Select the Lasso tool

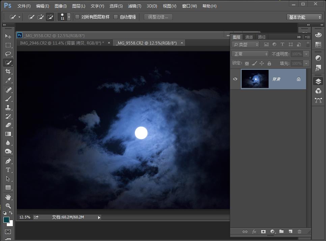[8, 54]
